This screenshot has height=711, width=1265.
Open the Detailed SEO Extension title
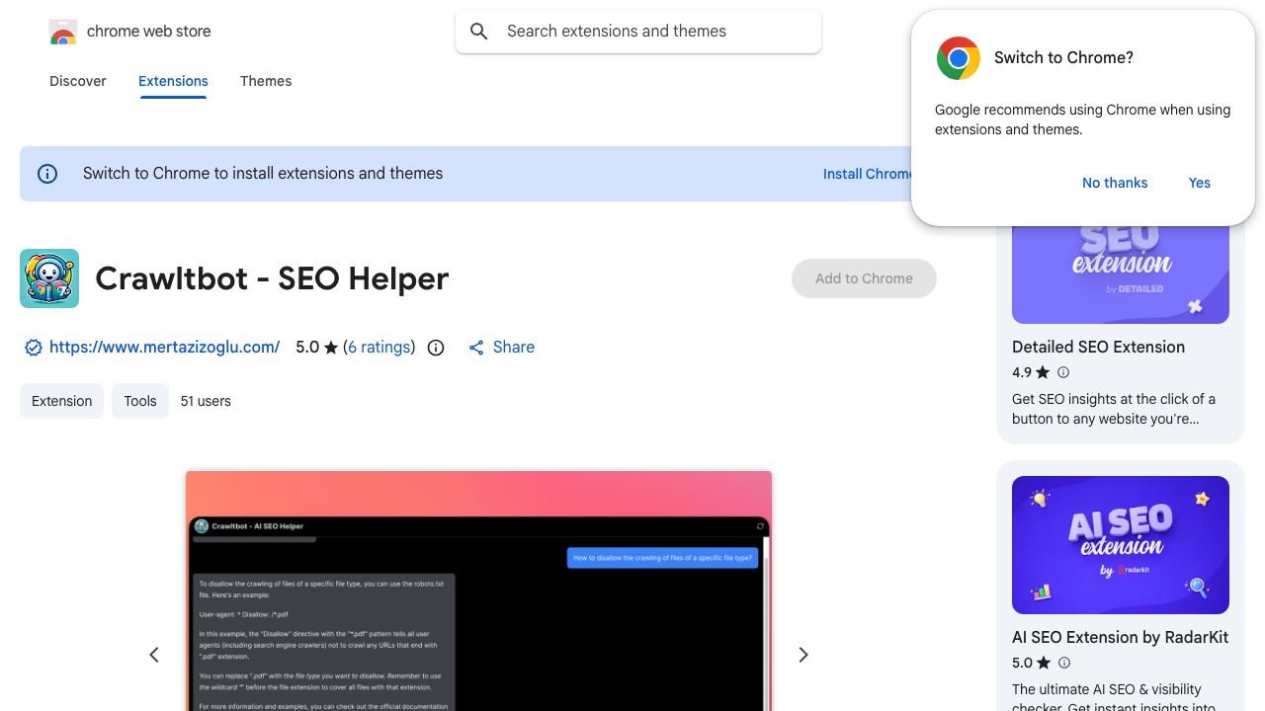(1098, 347)
